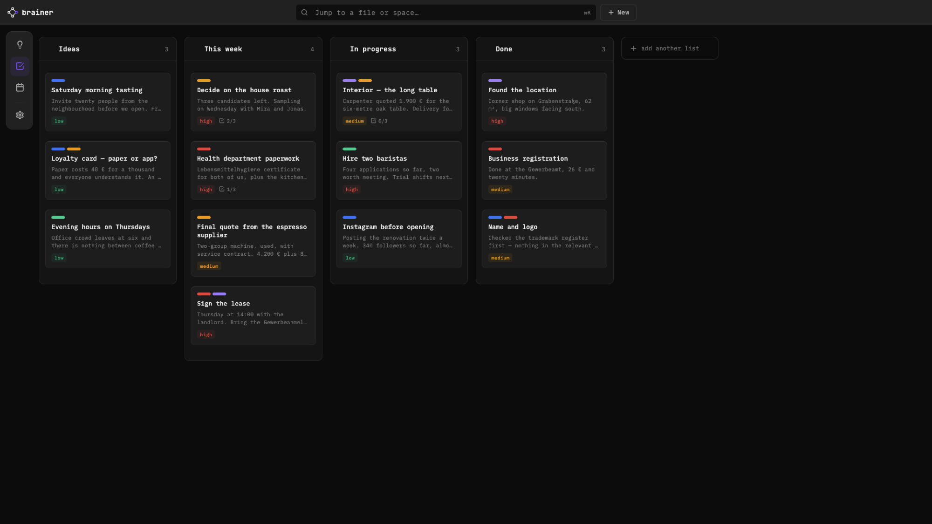932x524 pixels.
Task: Open Health department paperwork card
Action: (x=254, y=170)
